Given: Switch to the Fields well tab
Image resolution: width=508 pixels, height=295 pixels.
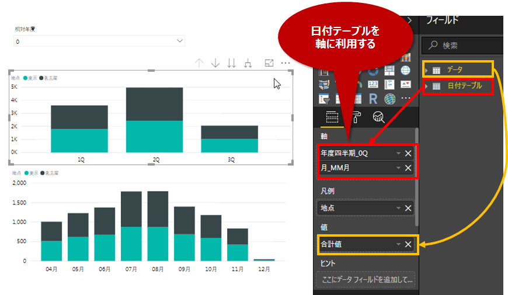Looking at the screenshot, I should [x=332, y=117].
